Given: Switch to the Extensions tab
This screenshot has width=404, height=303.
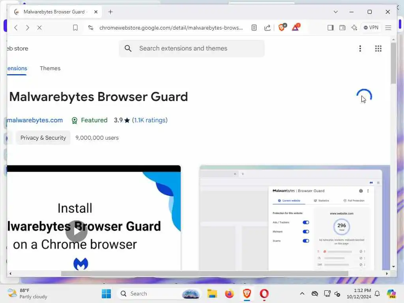Looking at the screenshot, I should (x=17, y=69).
